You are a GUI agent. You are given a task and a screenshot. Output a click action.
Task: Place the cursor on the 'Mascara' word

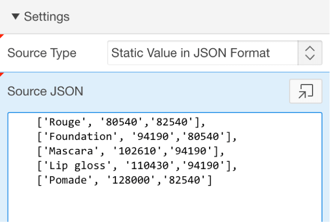(71, 151)
